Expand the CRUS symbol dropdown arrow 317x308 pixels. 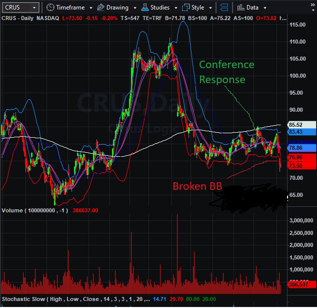pyautogui.click(x=34, y=8)
